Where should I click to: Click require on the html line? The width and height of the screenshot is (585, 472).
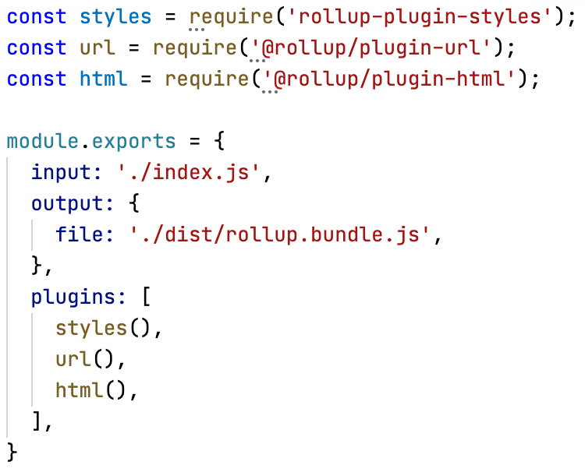click(207, 79)
